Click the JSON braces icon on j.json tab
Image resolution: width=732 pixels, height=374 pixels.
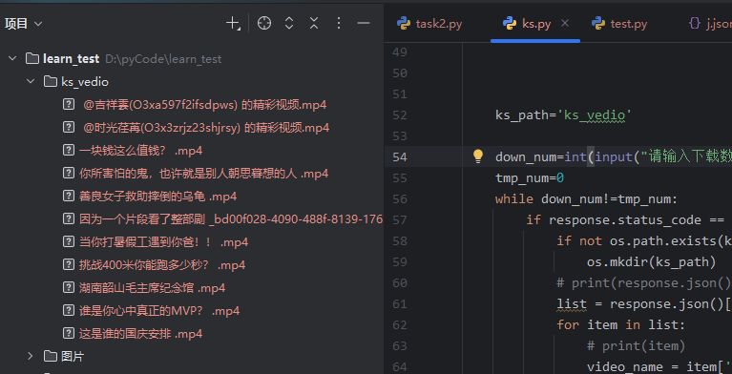695,23
